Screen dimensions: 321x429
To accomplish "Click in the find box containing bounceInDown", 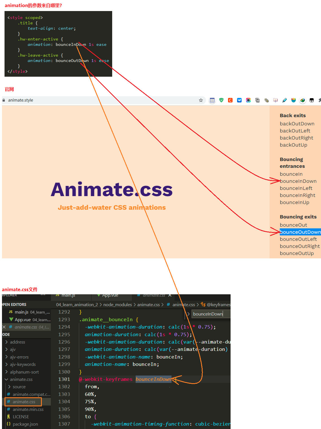I will point(211,314).
